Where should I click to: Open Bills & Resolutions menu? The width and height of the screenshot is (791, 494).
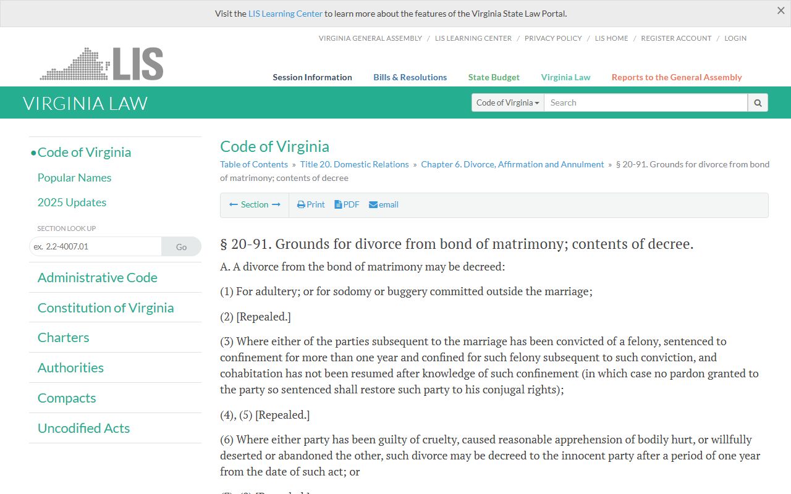click(410, 77)
